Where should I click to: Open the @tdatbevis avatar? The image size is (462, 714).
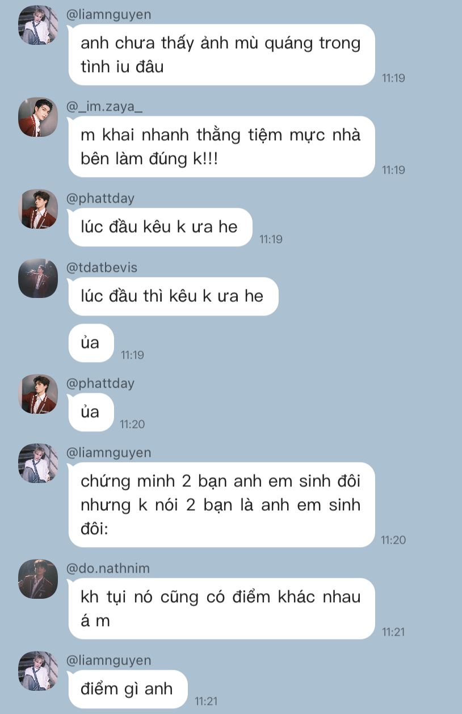(38, 278)
